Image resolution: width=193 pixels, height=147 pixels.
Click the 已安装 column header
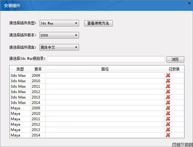[174, 69]
